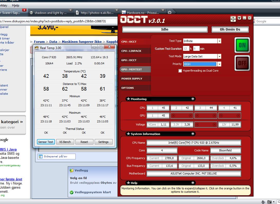The width and height of the screenshot is (280, 204).
Task: Click the OCCT down-arrow title bar icon
Action: pyautogui.click(x=239, y=18)
